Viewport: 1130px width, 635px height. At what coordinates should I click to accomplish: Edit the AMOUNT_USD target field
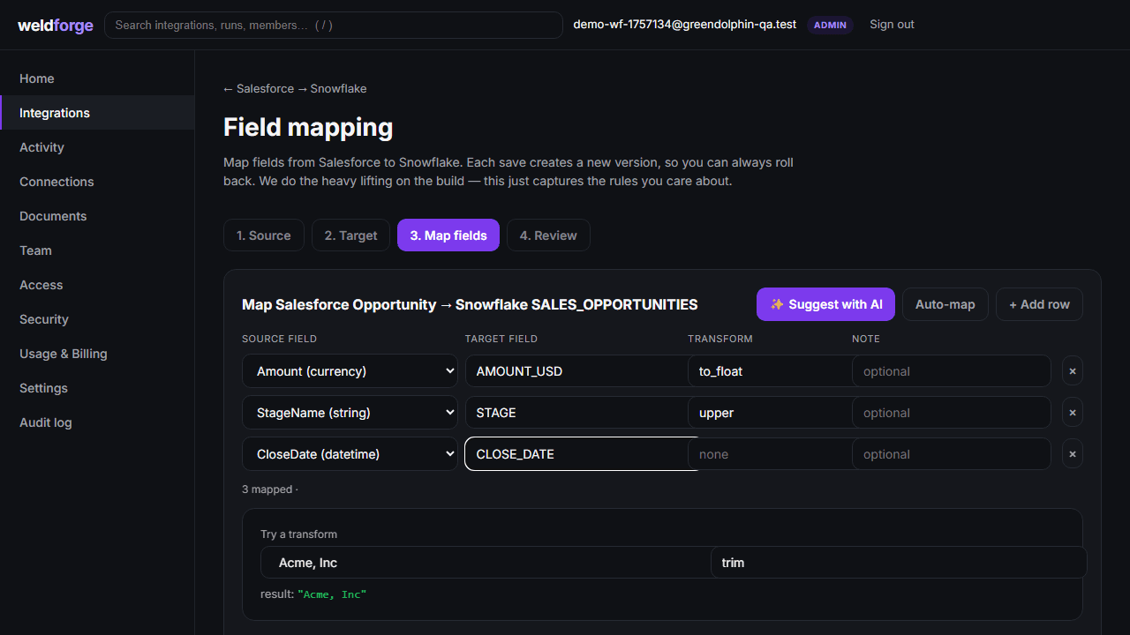click(576, 371)
